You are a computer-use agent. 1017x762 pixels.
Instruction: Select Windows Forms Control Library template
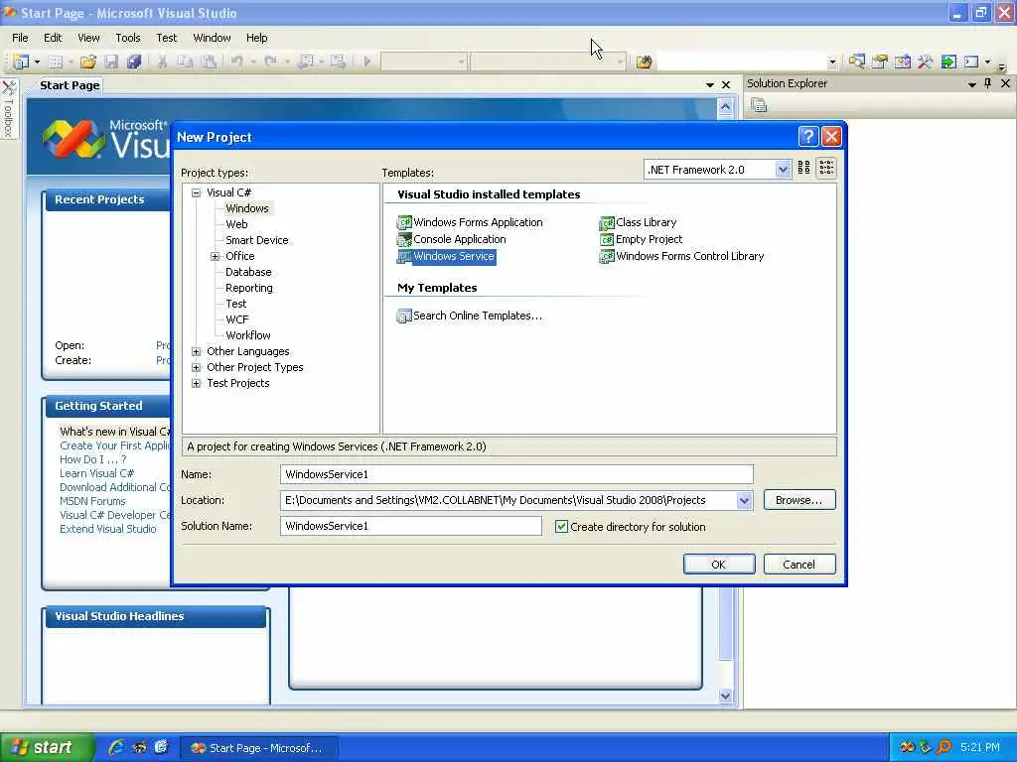click(681, 256)
